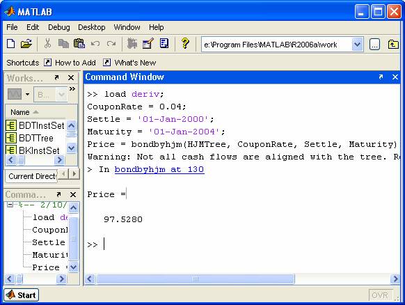Viewport: 405px width, 305px height.
Task: Close the Workspace panel
Action: click(71, 77)
